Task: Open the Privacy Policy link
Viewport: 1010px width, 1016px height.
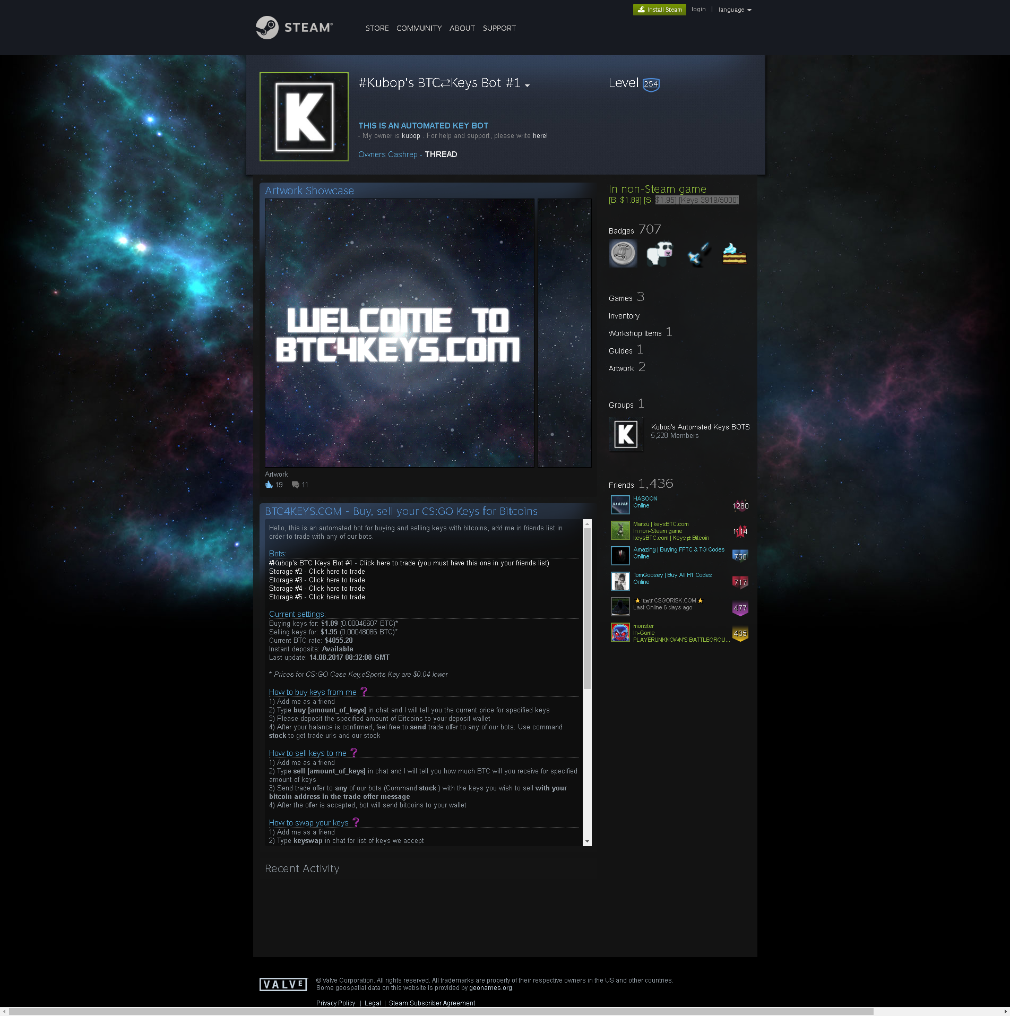Action: coord(335,1003)
